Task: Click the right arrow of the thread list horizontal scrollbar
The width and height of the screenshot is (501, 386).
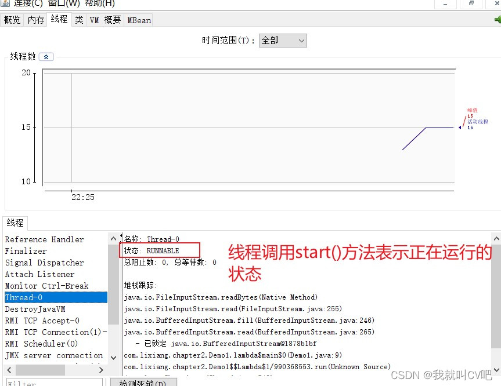Action: [101, 369]
